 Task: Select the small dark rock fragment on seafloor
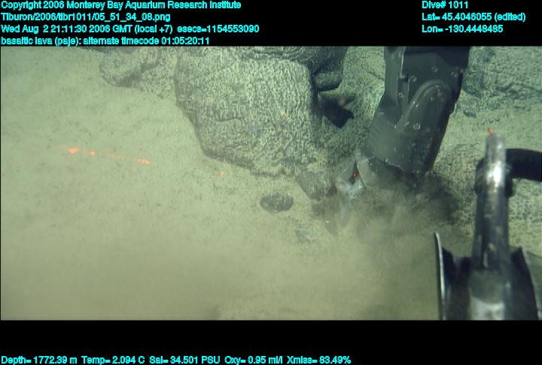[276, 201]
